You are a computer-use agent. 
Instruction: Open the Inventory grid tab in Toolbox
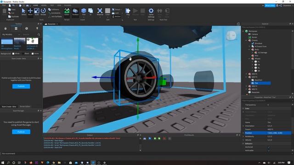click(x=16, y=28)
